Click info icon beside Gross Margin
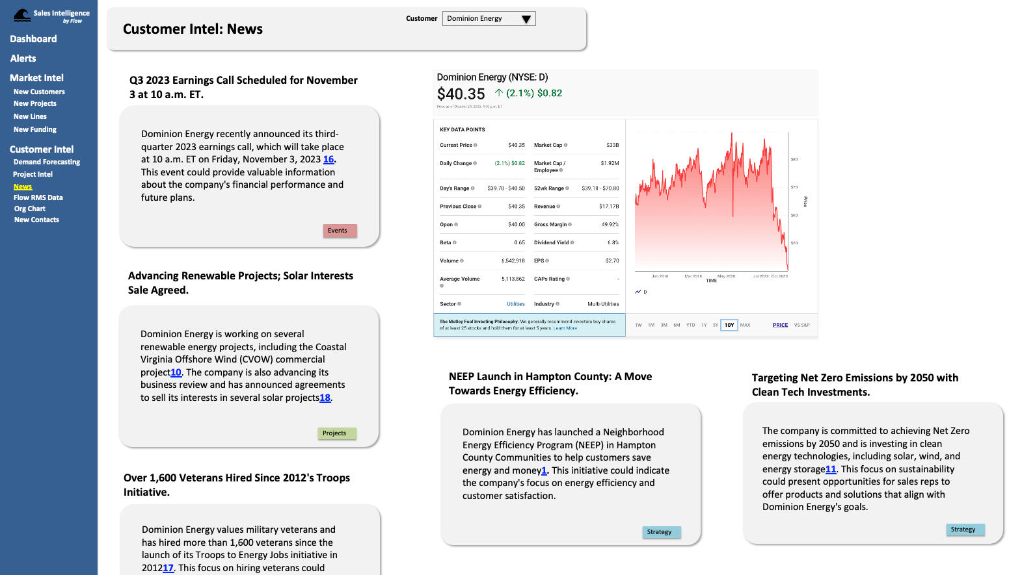The height and width of the screenshot is (575, 1022). pyautogui.click(x=570, y=224)
